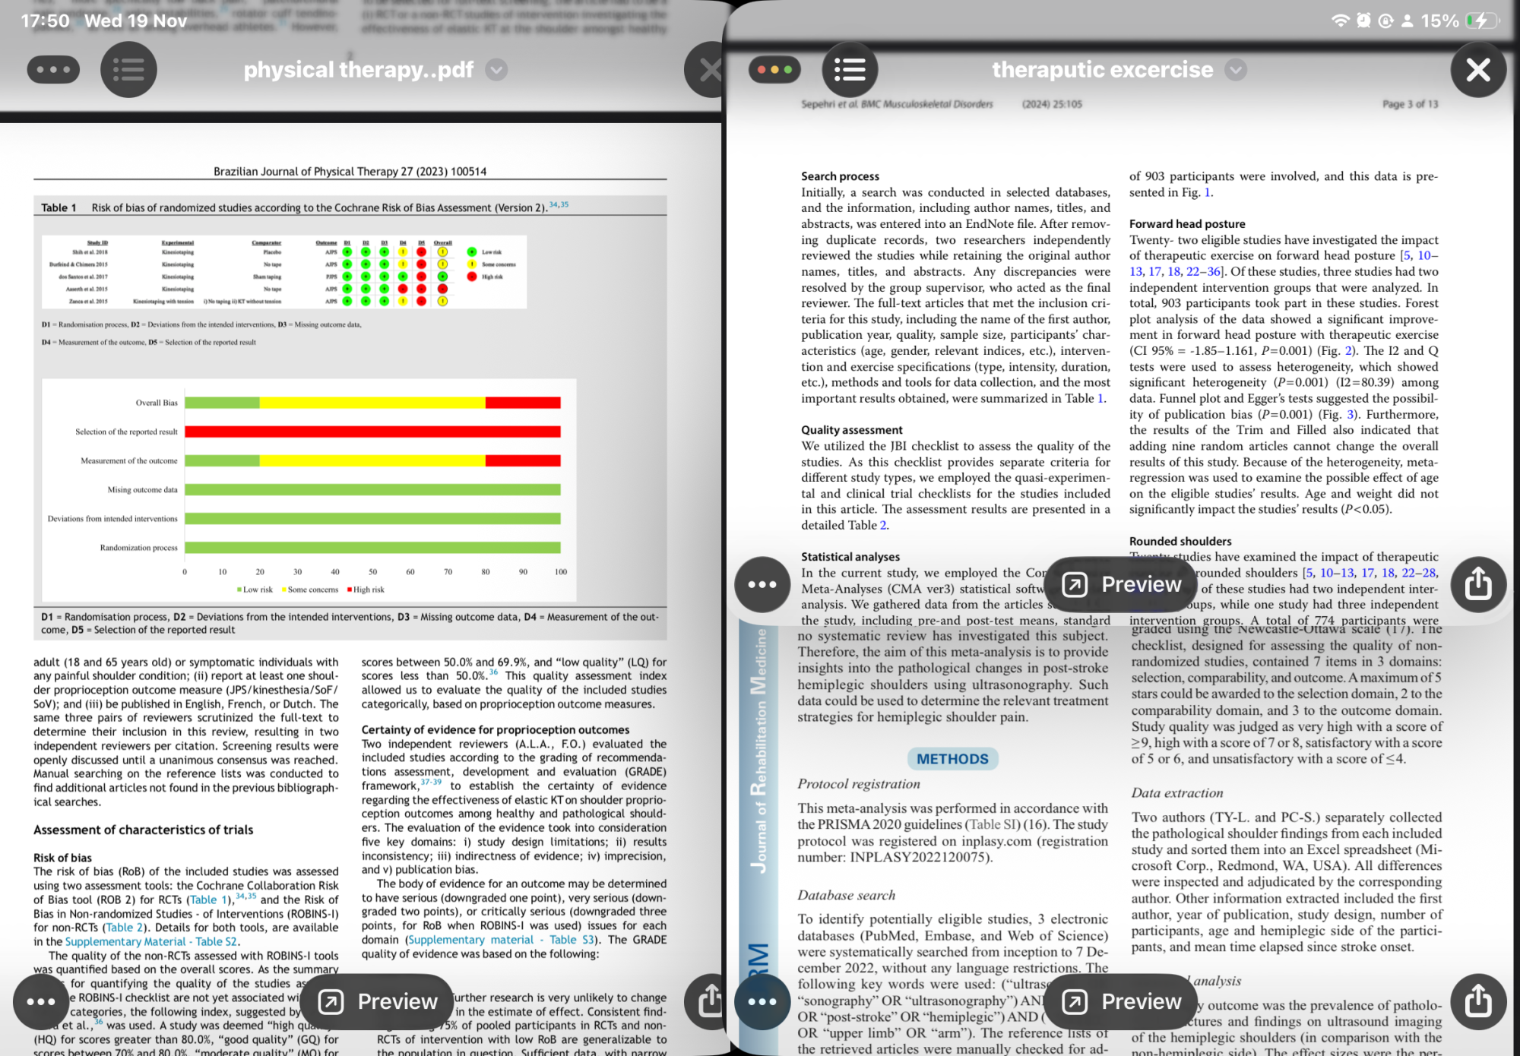Expand the physical therapy..pdf title dropdown
The height and width of the screenshot is (1056, 1520).
click(x=496, y=70)
